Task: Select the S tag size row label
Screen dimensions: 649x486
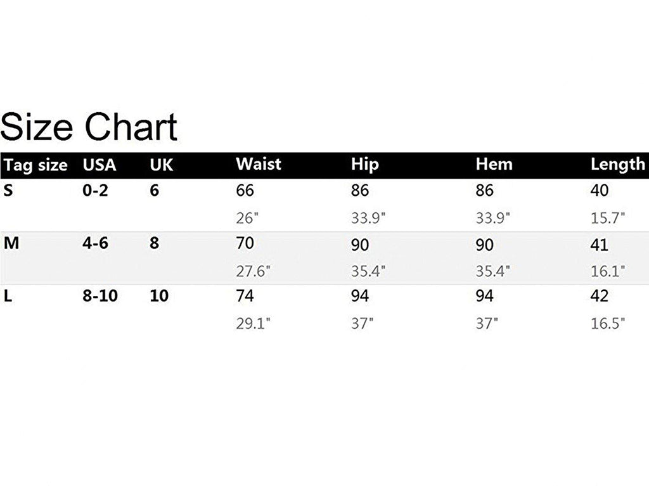Action: coord(8,190)
